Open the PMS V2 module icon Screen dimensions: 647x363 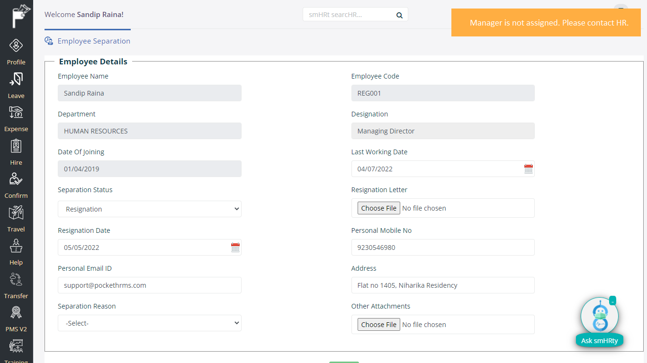pos(16,313)
